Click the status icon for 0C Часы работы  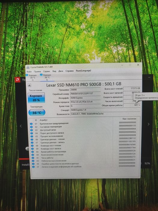coord(33,158)
